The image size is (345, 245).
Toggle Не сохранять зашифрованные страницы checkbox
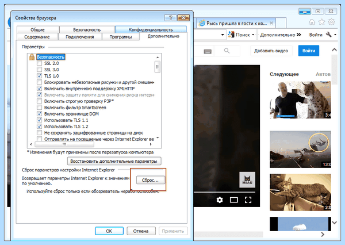(39, 133)
